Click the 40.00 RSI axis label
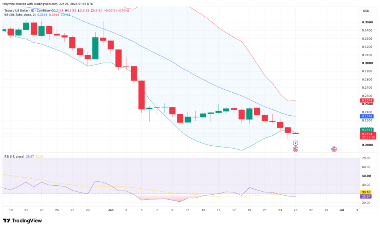The height and width of the screenshot is (228, 380). (x=366, y=185)
